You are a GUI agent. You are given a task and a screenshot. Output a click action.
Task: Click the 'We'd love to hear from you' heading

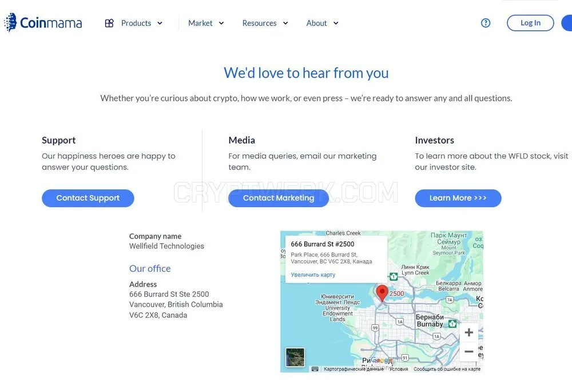(306, 73)
